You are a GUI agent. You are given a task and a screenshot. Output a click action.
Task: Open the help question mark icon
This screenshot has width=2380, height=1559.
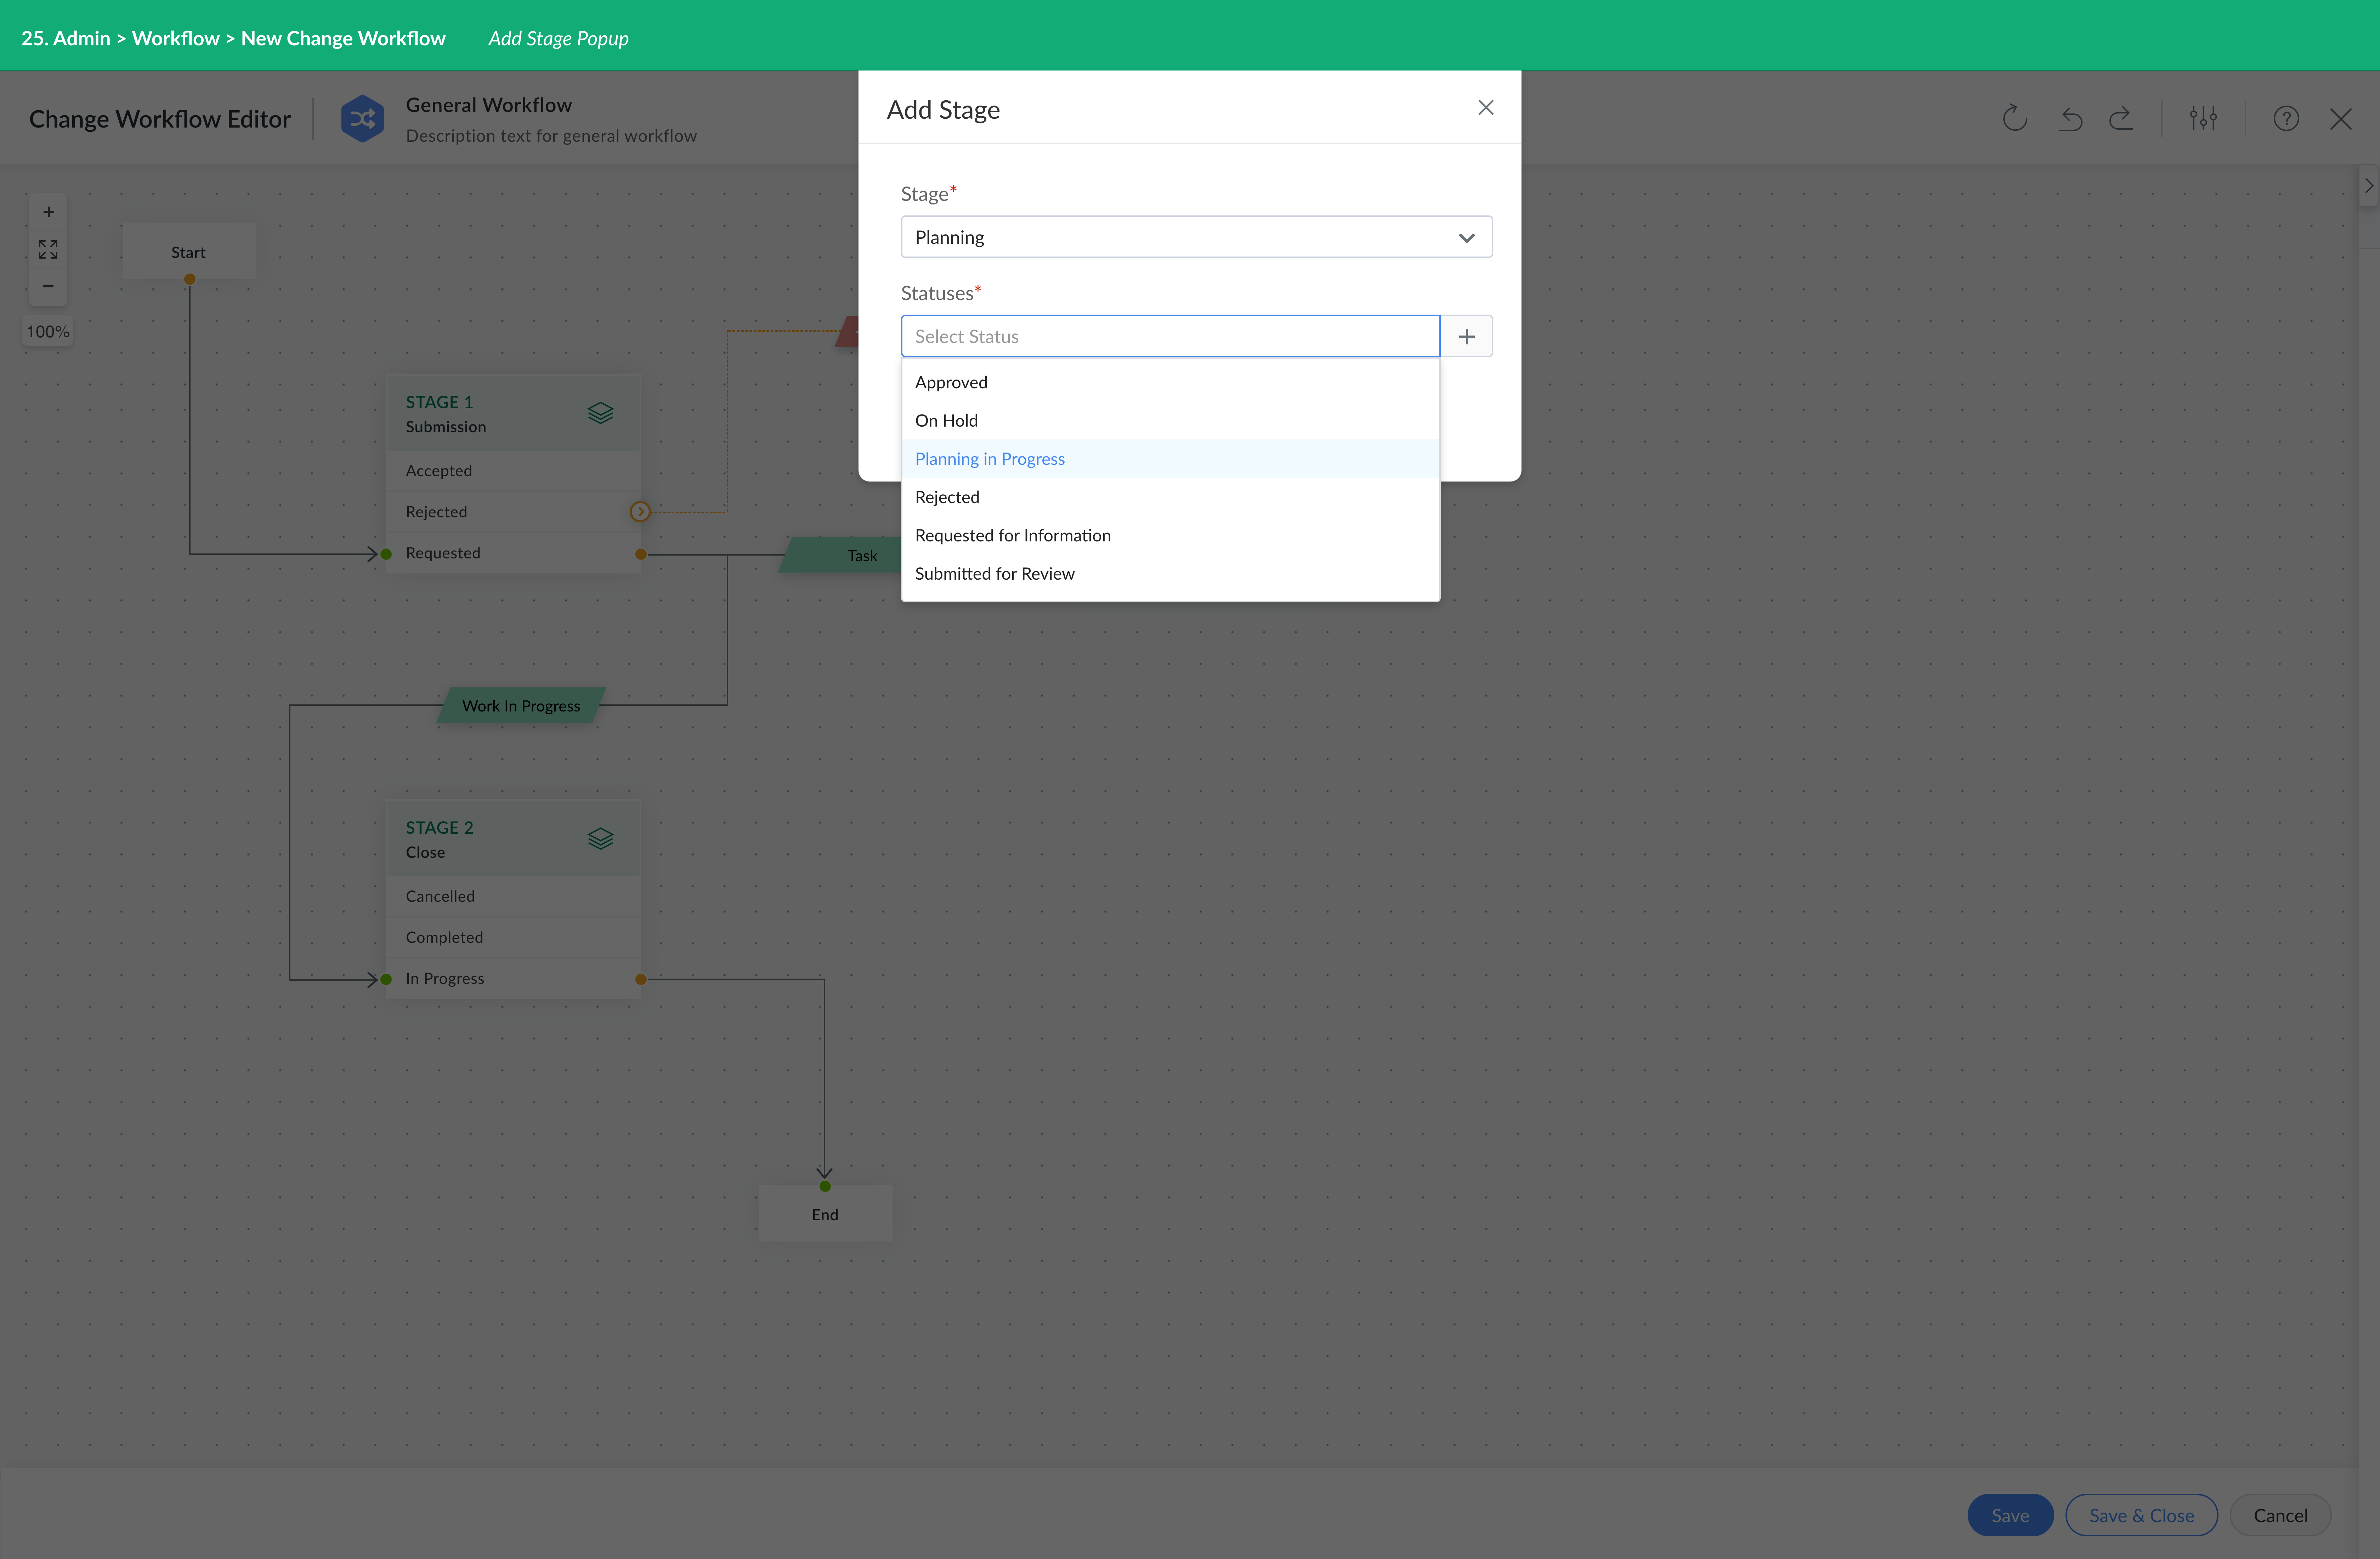pos(2286,119)
